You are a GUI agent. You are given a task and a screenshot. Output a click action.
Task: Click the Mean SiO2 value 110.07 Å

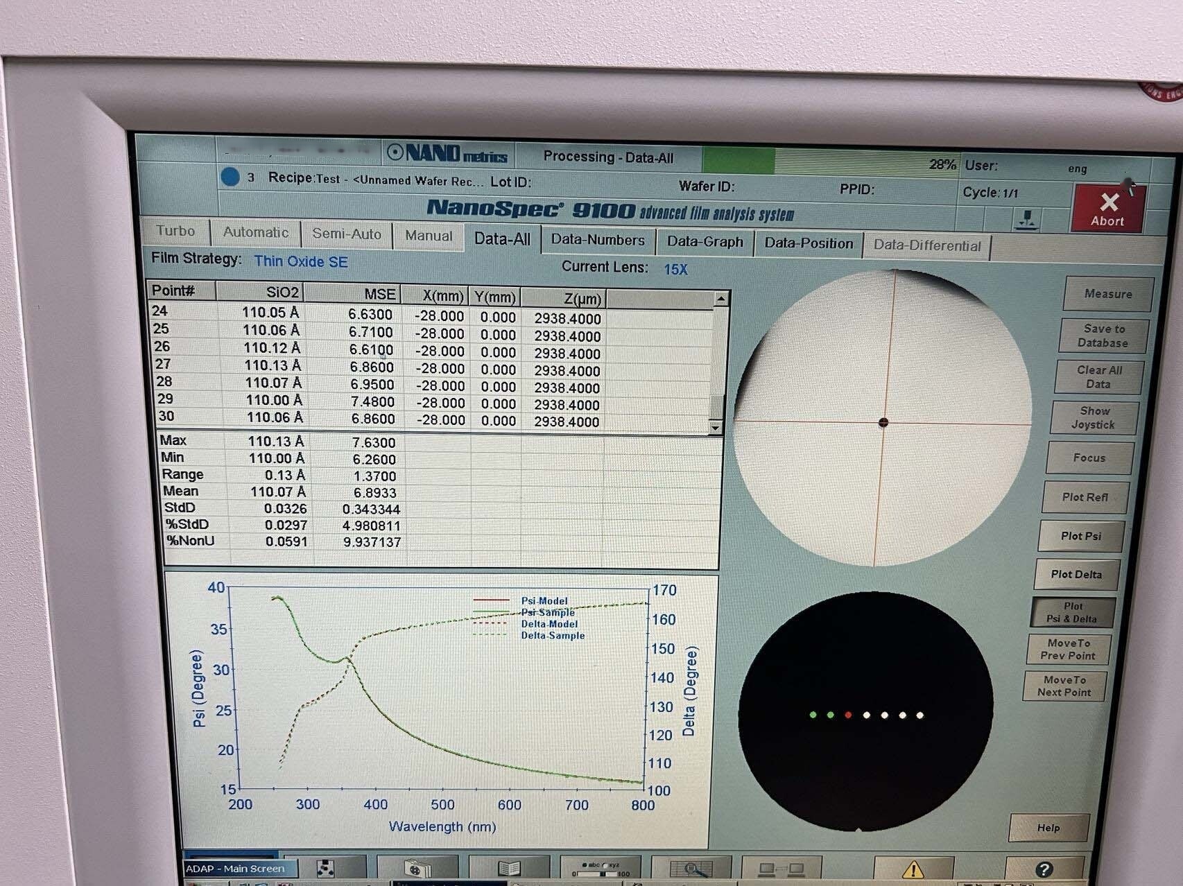(277, 492)
